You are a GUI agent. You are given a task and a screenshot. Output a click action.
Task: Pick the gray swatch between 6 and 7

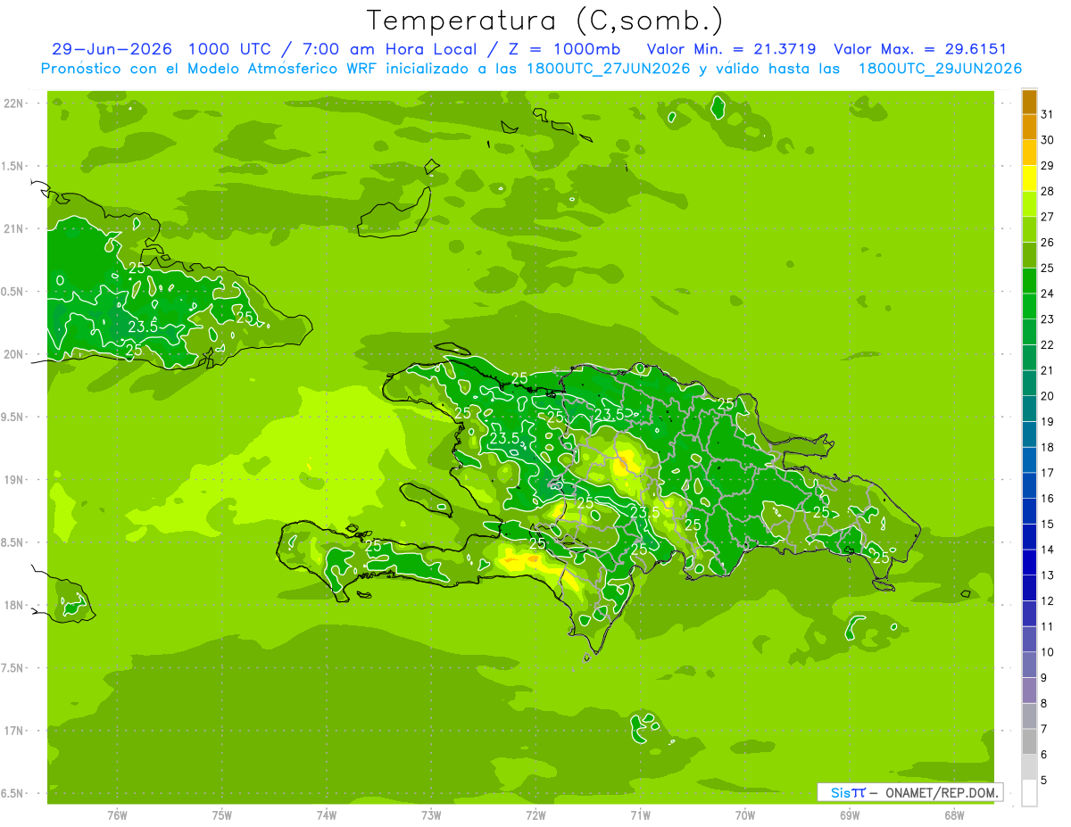1029,742
